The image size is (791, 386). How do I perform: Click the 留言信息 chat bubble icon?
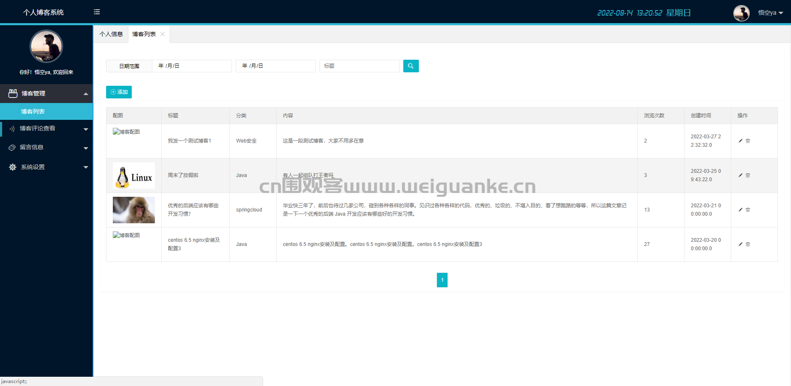click(12, 148)
